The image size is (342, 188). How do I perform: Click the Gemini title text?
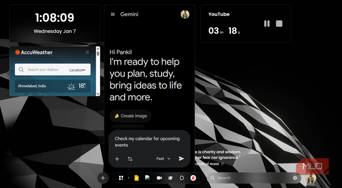[129, 14]
